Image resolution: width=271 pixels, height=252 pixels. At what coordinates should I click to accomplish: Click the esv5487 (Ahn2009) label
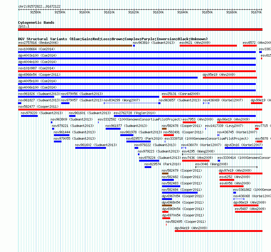pos(250,209)
